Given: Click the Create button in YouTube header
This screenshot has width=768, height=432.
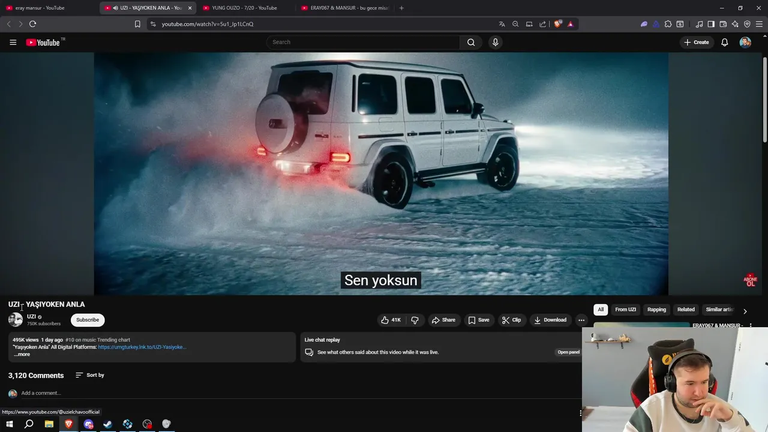Looking at the screenshot, I should click(697, 42).
